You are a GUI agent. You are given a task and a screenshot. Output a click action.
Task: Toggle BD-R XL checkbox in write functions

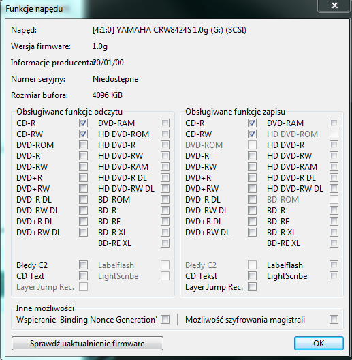334,232
